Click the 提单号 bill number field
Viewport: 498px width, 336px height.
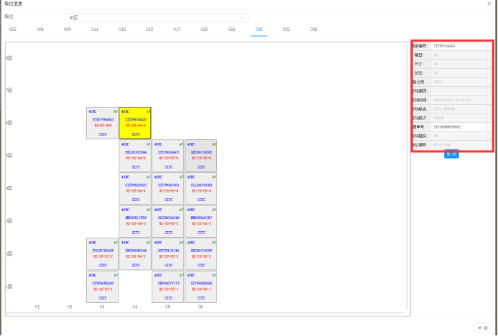coord(461,126)
